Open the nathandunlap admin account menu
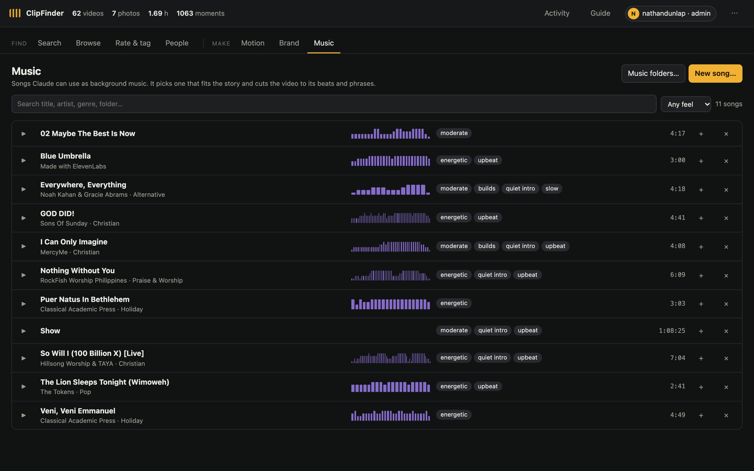Screen dimensions: 754x471 tap(670, 14)
